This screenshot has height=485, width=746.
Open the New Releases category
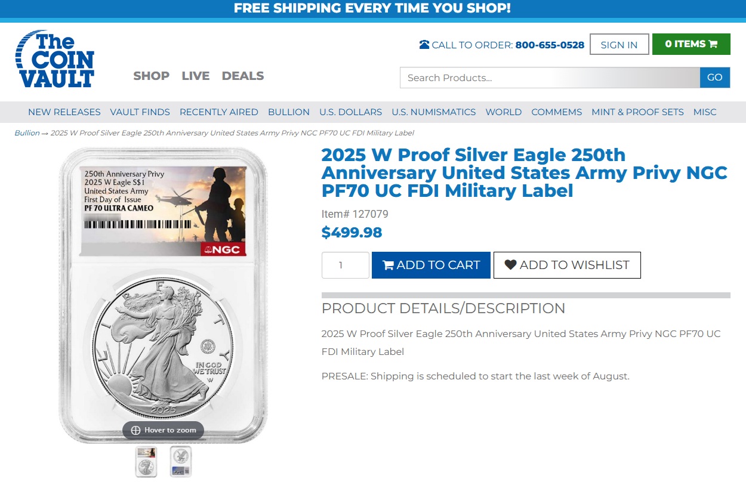64,112
